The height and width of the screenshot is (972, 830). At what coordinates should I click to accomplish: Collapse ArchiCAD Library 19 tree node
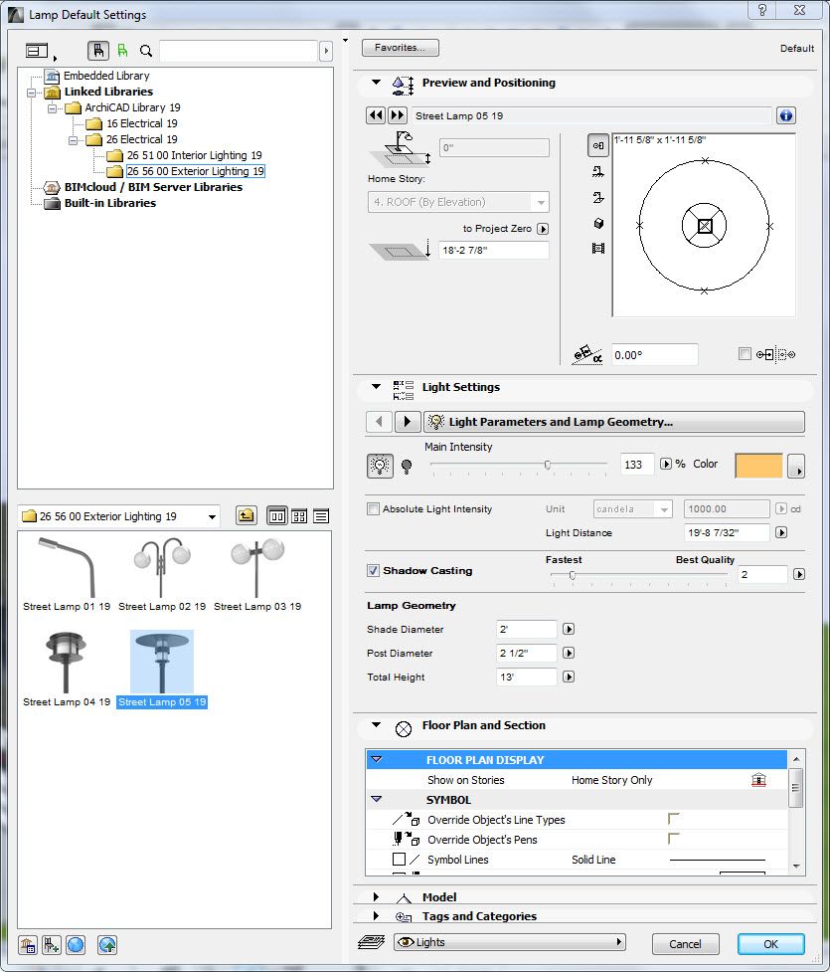point(52,107)
